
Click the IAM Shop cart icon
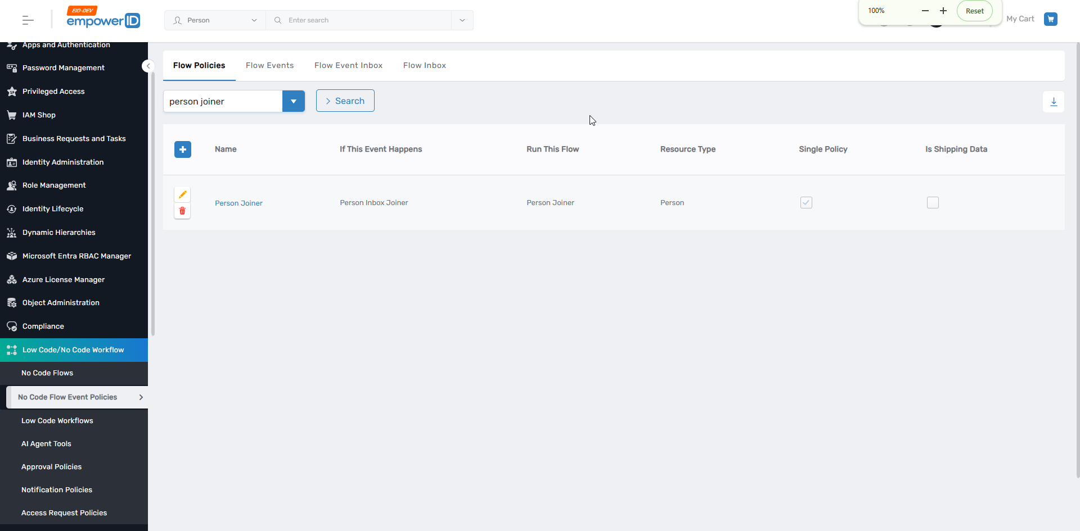12,115
